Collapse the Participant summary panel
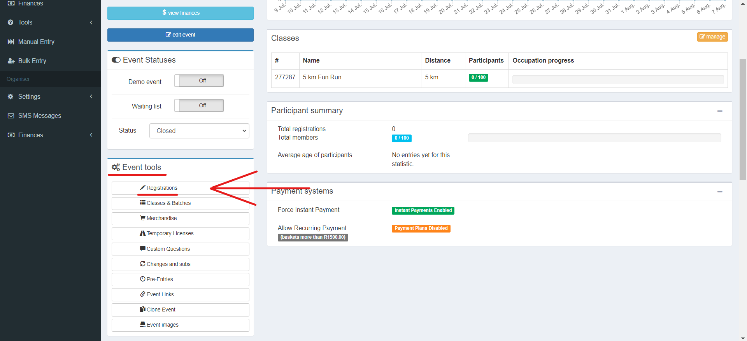 (x=720, y=111)
